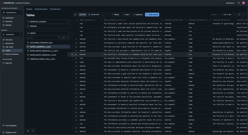
Task: Open the databricks_postgres database dropdown
Action: click(x=48, y=21)
